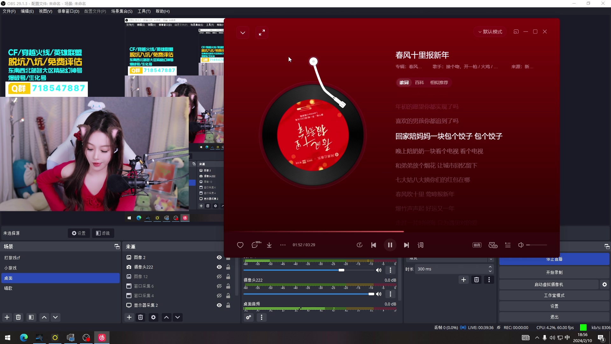
Task: Open OBS 文件(F) menu
Action: 9,11
